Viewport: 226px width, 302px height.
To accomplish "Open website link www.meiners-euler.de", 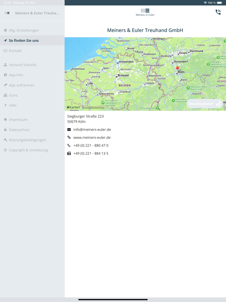I will pyautogui.click(x=92, y=137).
